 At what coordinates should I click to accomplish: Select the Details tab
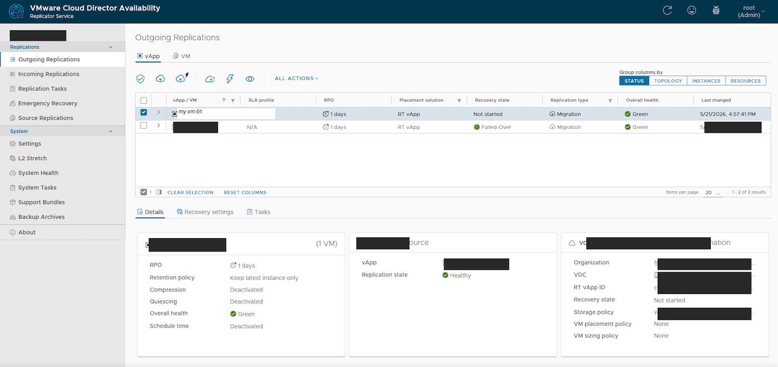tap(150, 212)
